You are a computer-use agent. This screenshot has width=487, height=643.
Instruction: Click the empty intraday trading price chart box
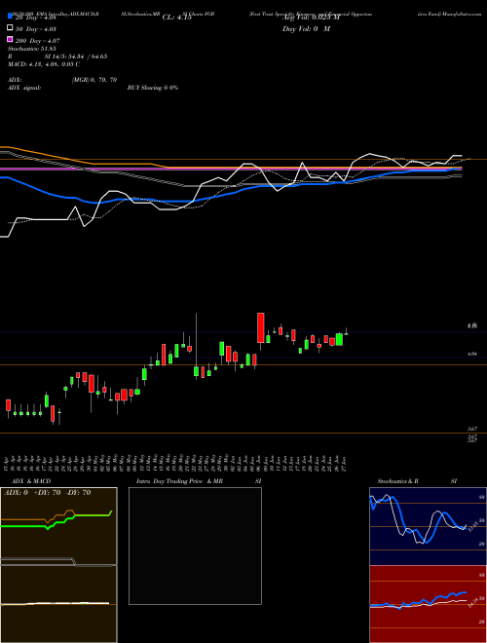click(x=195, y=546)
